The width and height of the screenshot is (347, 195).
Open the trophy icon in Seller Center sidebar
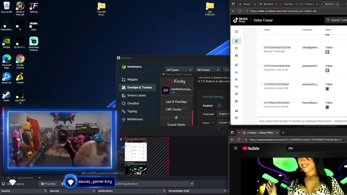pyautogui.click(x=236, y=118)
